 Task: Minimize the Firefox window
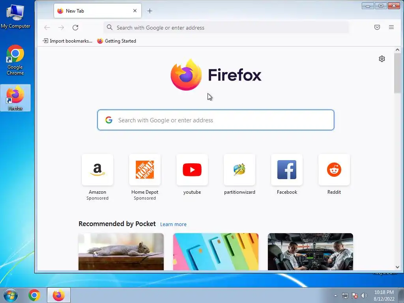368,6
